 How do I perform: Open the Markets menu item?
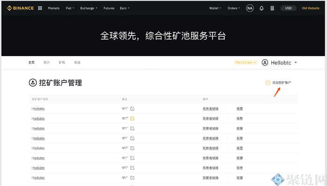pos(54,8)
